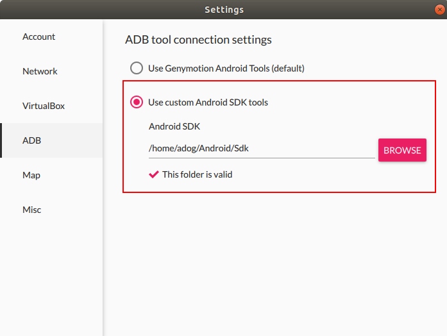447x336 pixels.
Task: Enable the custom Android SDK tools radio button
Action: coord(137,102)
